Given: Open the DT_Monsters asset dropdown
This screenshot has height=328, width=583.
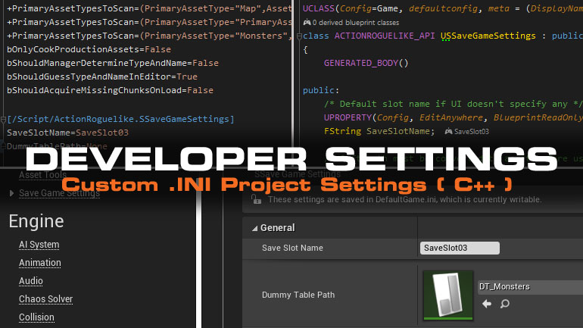Looking at the screenshot, I should tap(530, 287).
